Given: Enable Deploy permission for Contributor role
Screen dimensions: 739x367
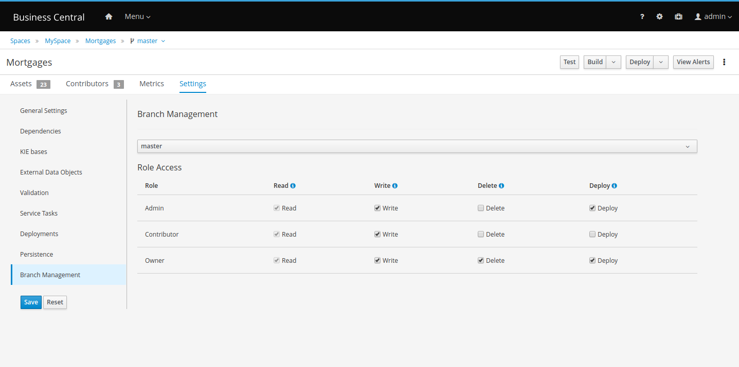Looking at the screenshot, I should point(592,234).
